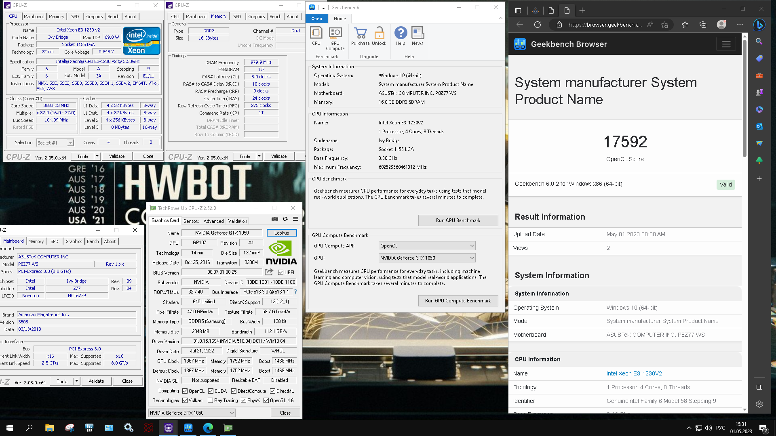This screenshot has height=436, width=776.
Task: Open Edge settings ellipsis menu
Action: click(740, 25)
